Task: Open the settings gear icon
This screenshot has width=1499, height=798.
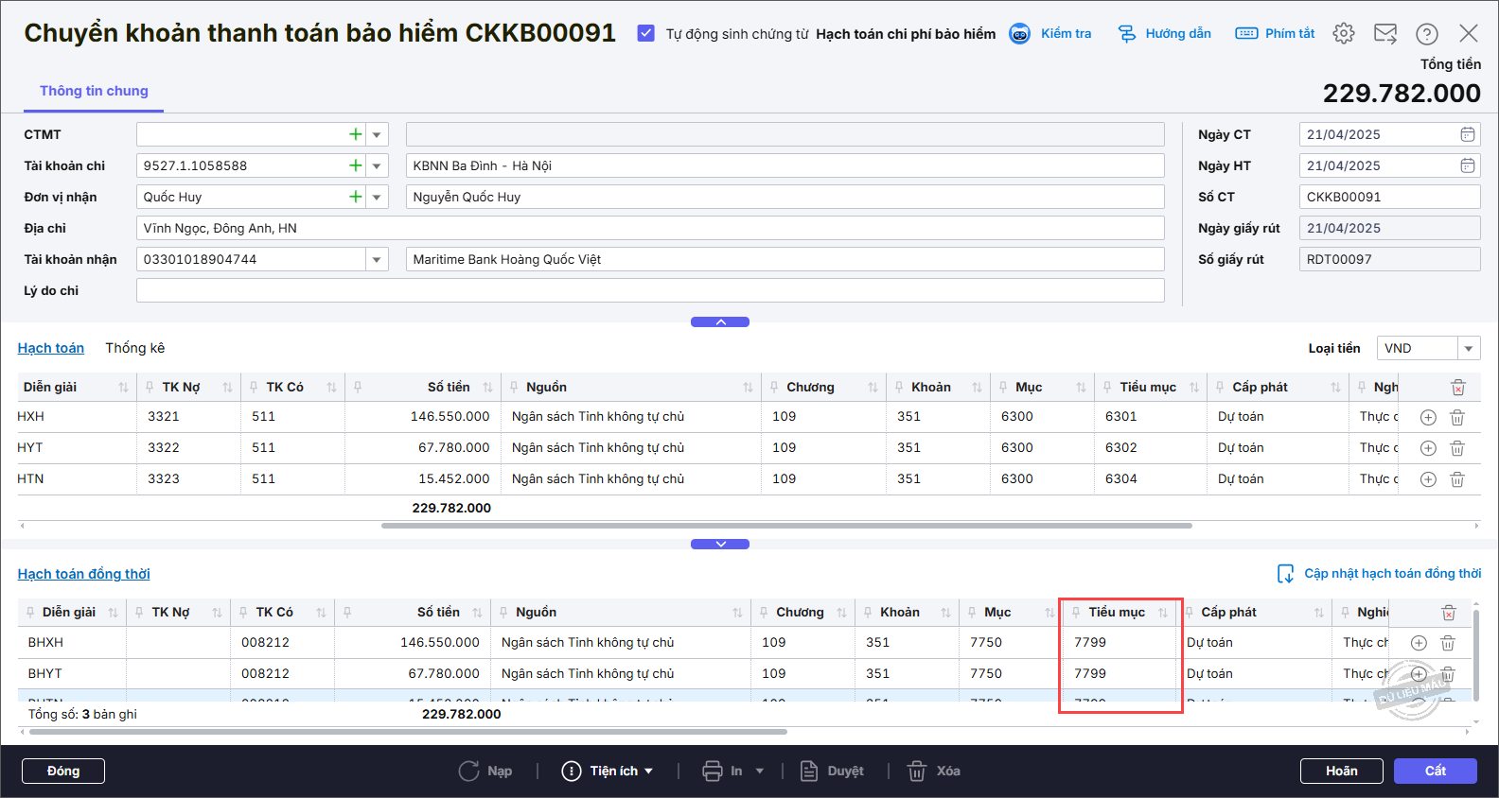Action: [x=1343, y=34]
